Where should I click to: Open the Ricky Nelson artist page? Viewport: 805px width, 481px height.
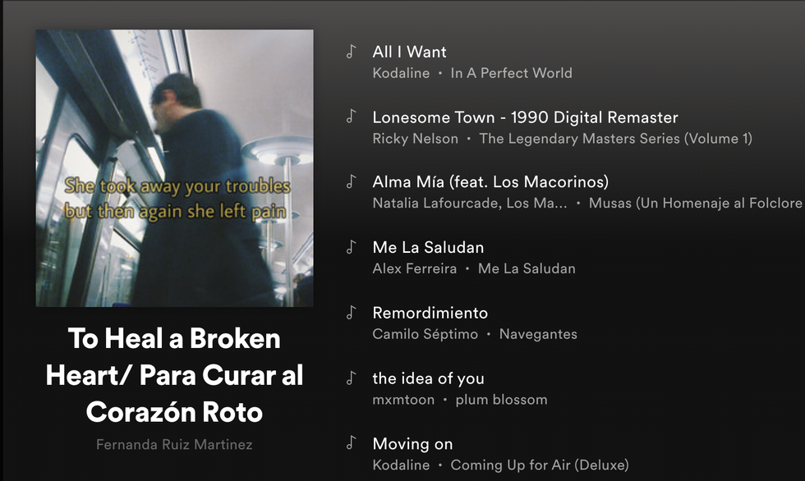click(x=415, y=139)
